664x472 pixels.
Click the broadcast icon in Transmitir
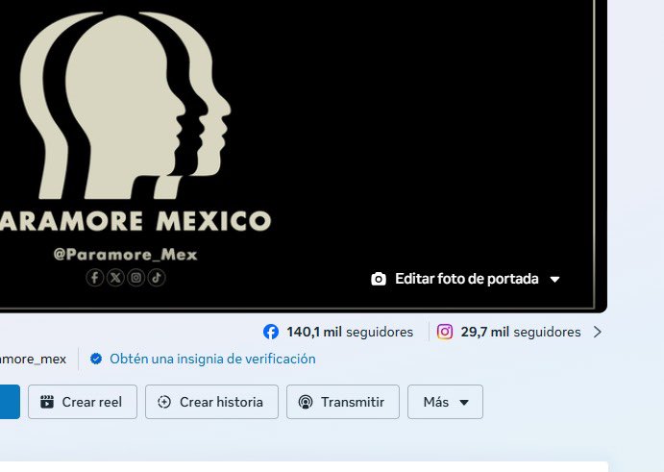pos(306,402)
